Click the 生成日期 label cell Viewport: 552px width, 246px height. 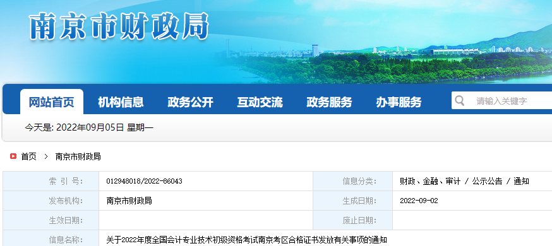coord(353,201)
